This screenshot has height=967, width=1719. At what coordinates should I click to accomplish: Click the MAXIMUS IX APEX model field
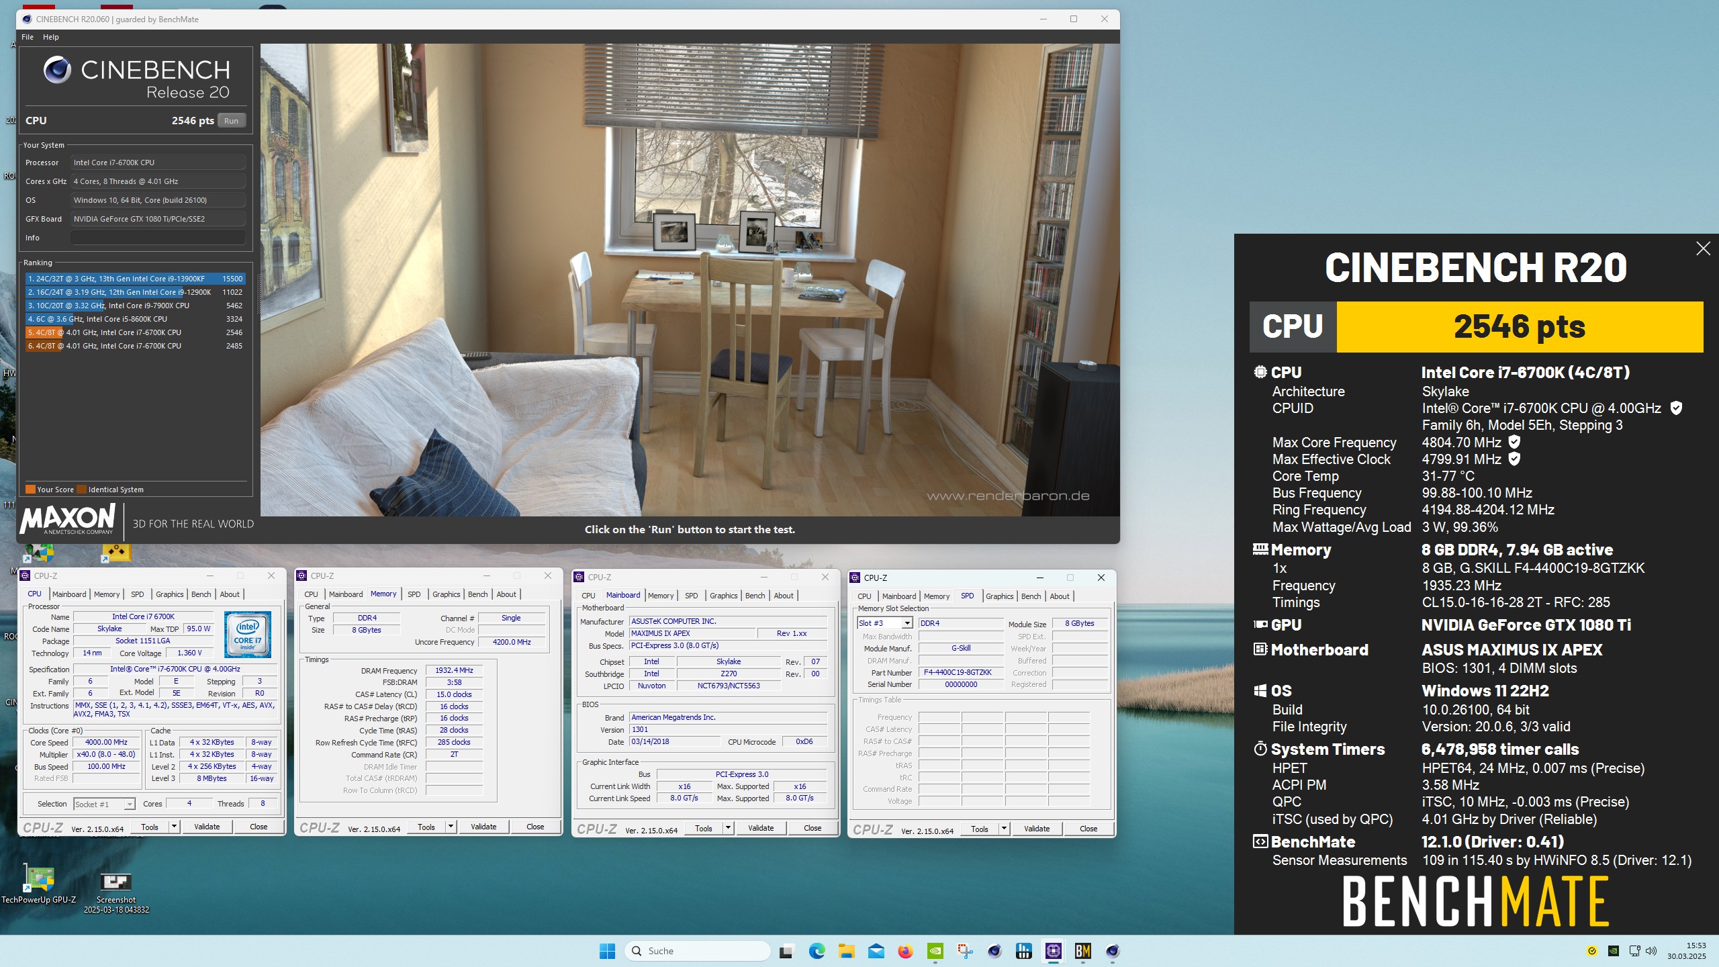pos(692,633)
